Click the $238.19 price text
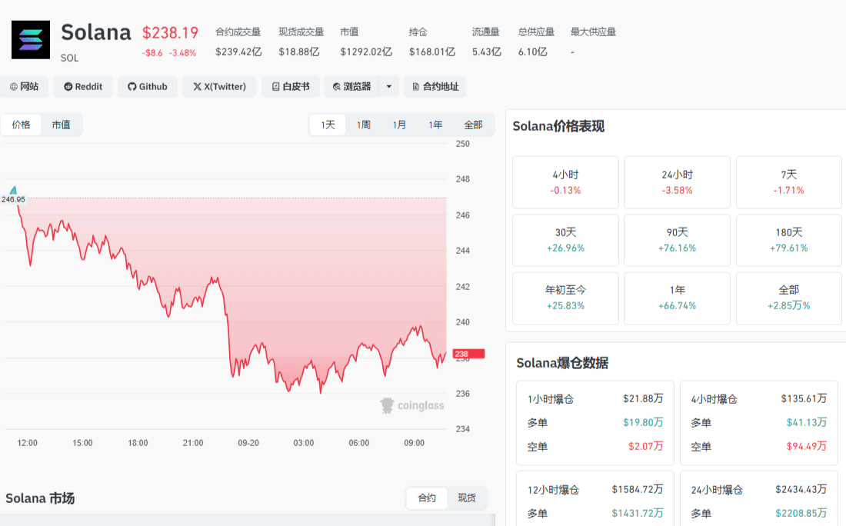 coord(170,33)
